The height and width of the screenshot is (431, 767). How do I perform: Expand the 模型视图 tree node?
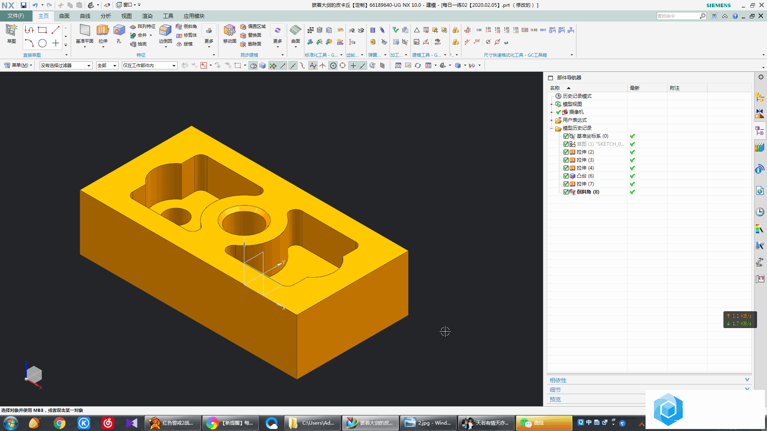[552, 104]
